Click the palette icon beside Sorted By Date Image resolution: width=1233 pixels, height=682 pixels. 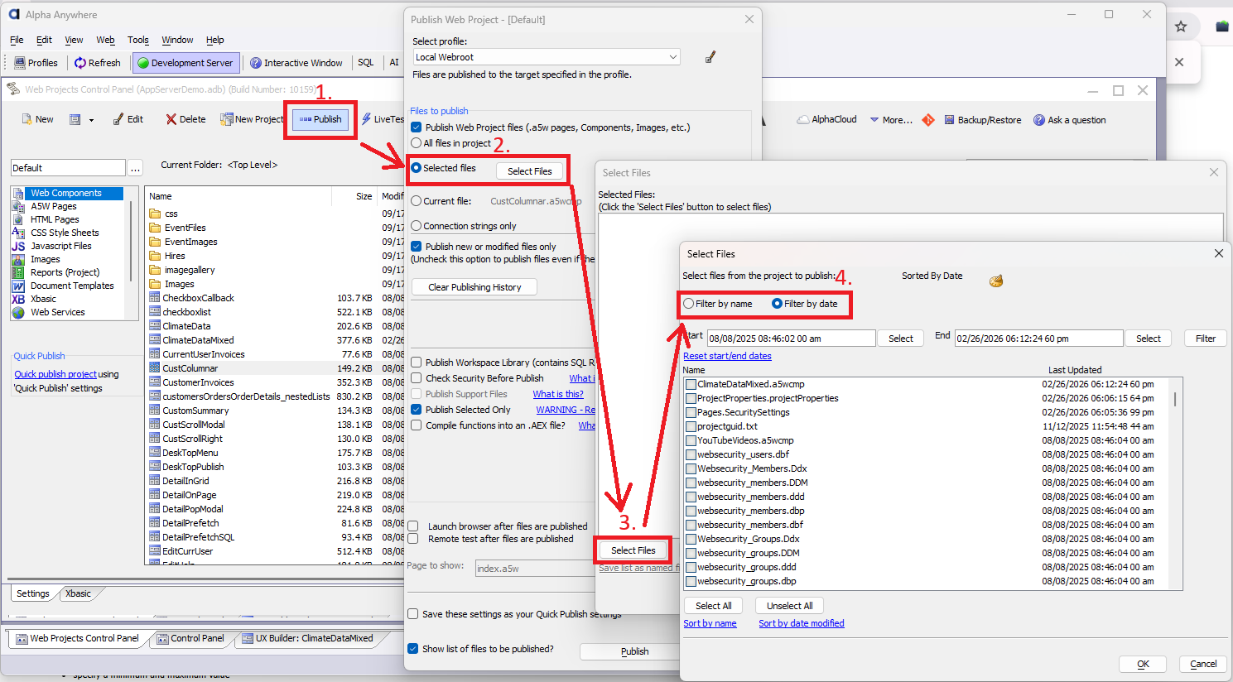(x=996, y=281)
